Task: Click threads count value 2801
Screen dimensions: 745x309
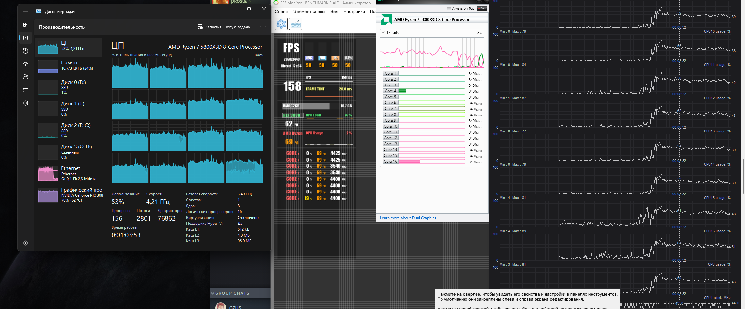Action: tap(144, 218)
